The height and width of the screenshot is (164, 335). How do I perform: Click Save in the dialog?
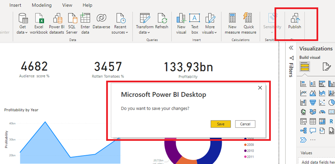pos(221,124)
